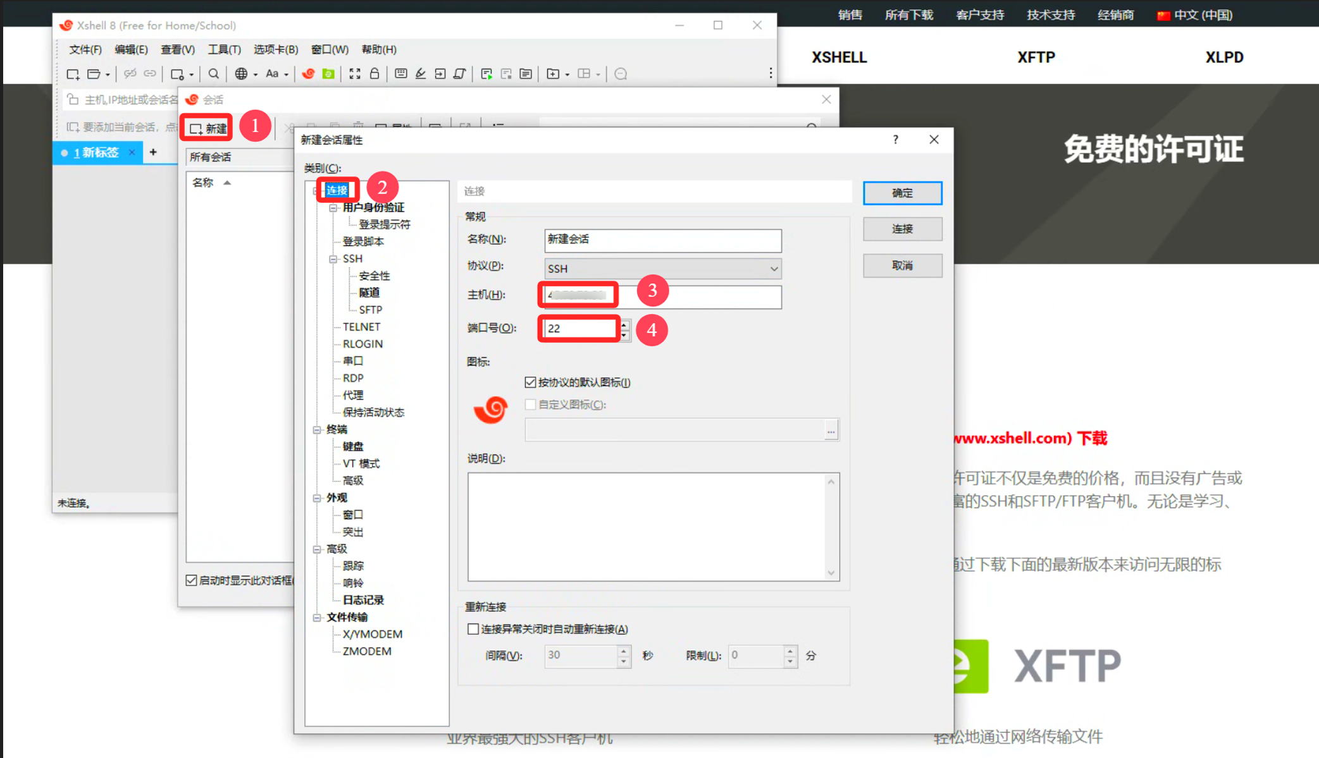Uncheck the protocol default icon checkbox
The image size is (1319, 758).
(x=530, y=382)
